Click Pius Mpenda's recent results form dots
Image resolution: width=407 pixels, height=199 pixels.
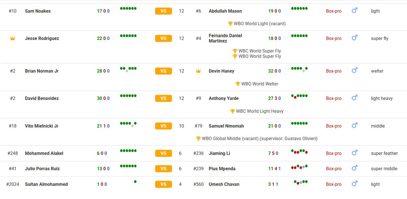pyautogui.click(x=299, y=167)
